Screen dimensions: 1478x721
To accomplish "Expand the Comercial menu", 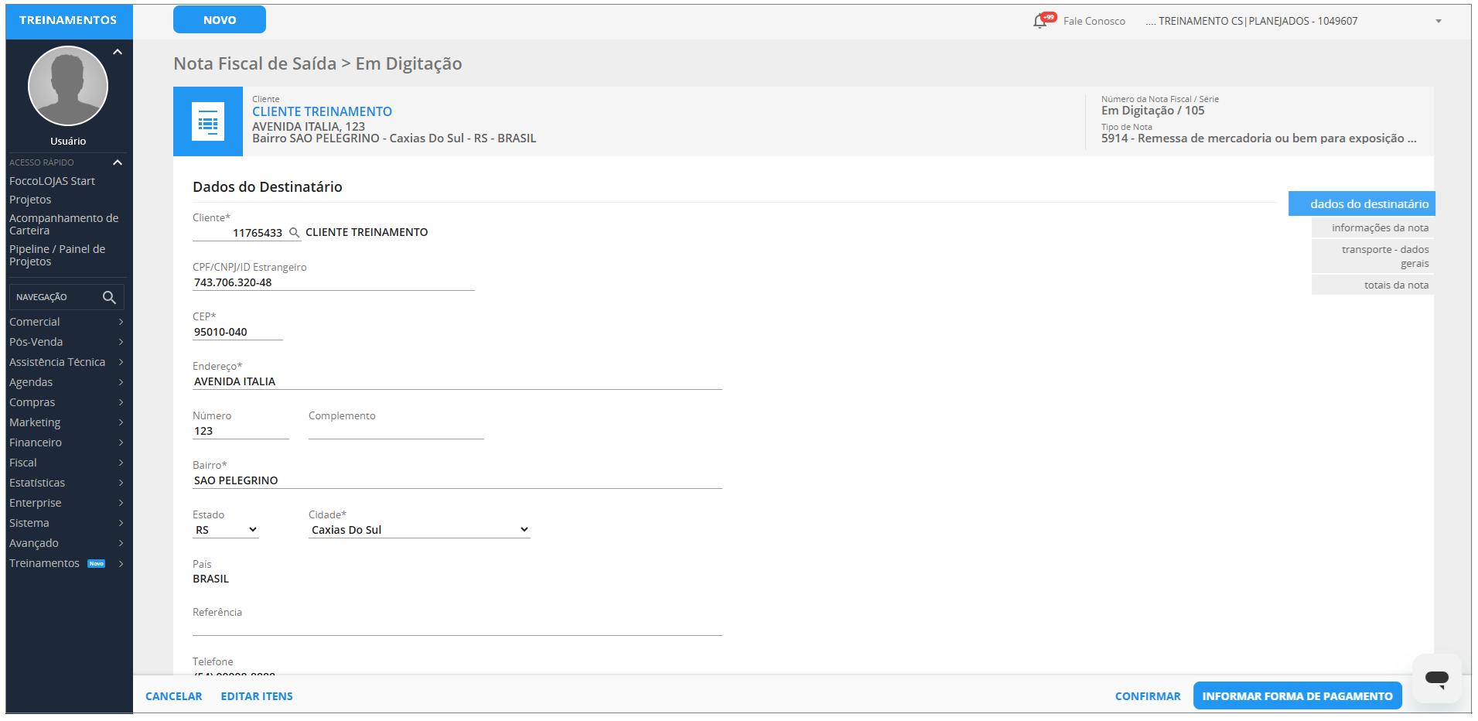I will [x=67, y=322].
